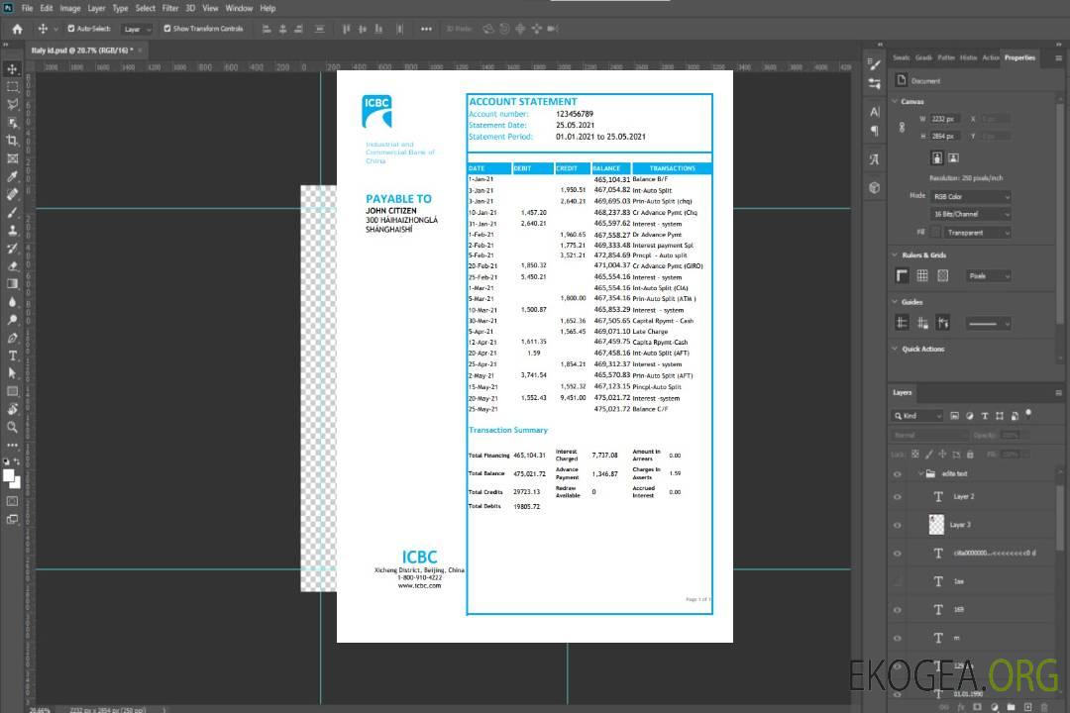Image resolution: width=1070 pixels, height=713 pixels.
Task: Toggle the Auto-Select checkbox
Action: coord(71,29)
